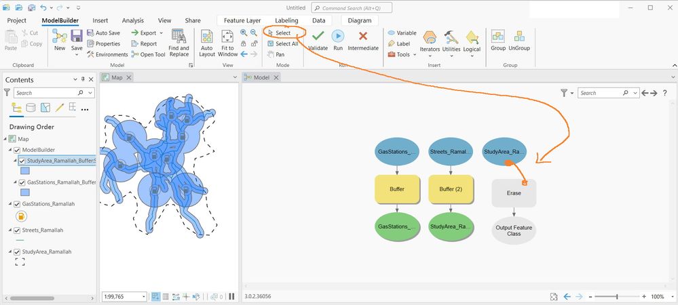
Task: Validate the model
Action: click(318, 40)
